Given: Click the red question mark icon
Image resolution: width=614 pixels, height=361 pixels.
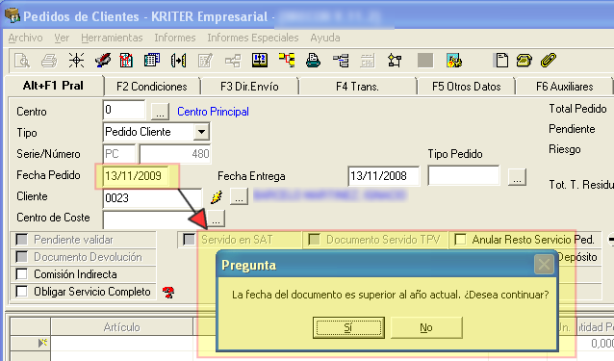Looking at the screenshot, I should (168, 292).
